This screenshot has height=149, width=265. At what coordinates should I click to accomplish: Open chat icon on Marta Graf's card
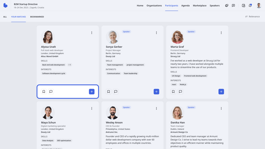click(x=180, y=92)
